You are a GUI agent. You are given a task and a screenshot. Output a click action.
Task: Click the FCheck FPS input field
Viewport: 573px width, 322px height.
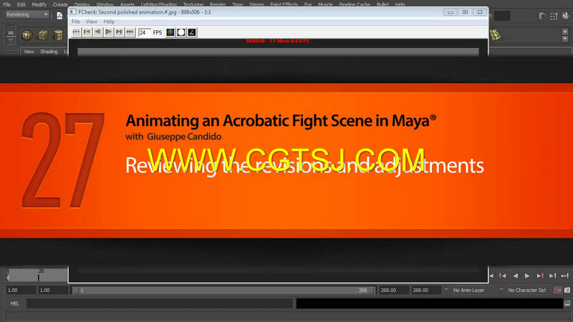coord(145,32)
